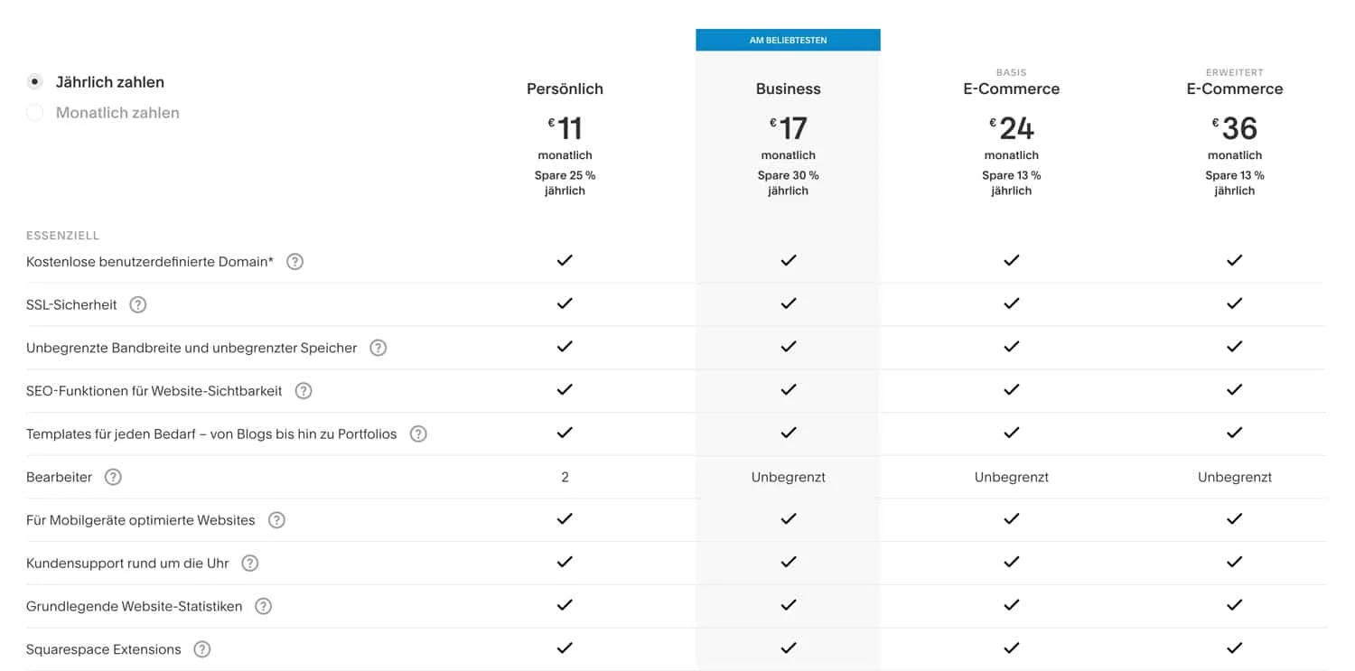Open tooltip for SEO-Funktionen für Website-Sichtbarkeit
Image resolution: width=1355 pixels, height=671 pixels.
303,390
